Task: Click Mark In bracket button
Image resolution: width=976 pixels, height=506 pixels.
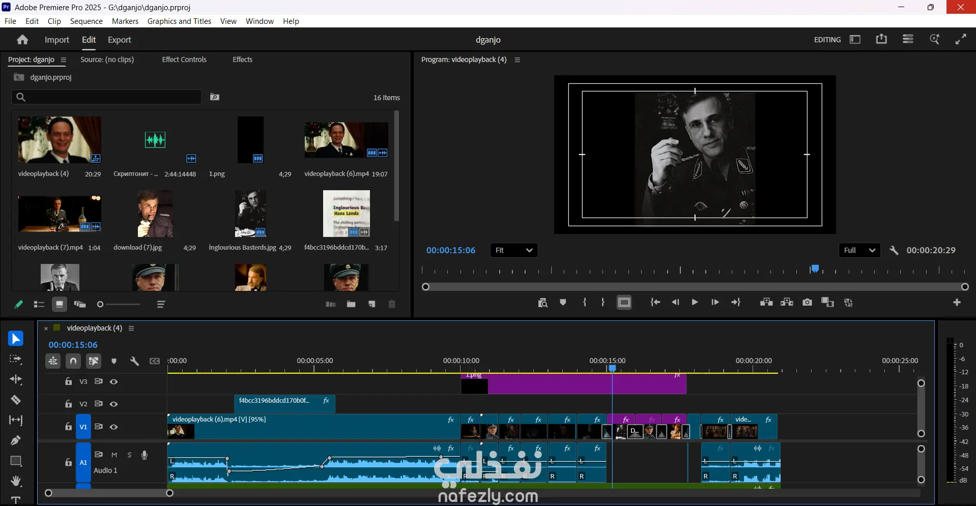Action: 585,303
